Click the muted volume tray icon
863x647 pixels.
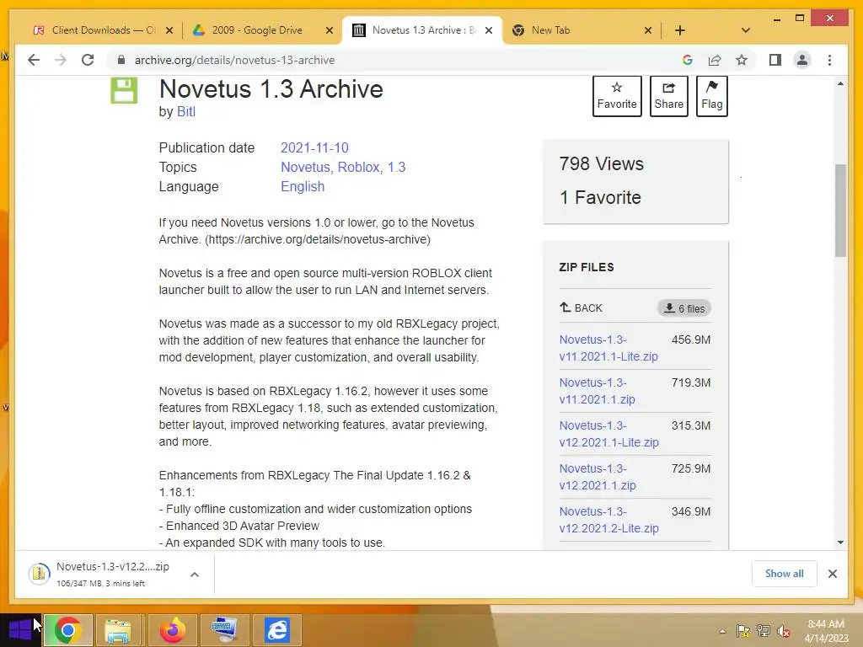pyautogui.click(x=783, y=631)
